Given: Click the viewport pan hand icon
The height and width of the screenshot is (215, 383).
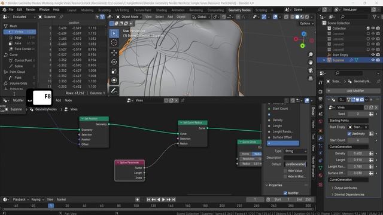Looking at the screenshot, I should click(311, 62).
